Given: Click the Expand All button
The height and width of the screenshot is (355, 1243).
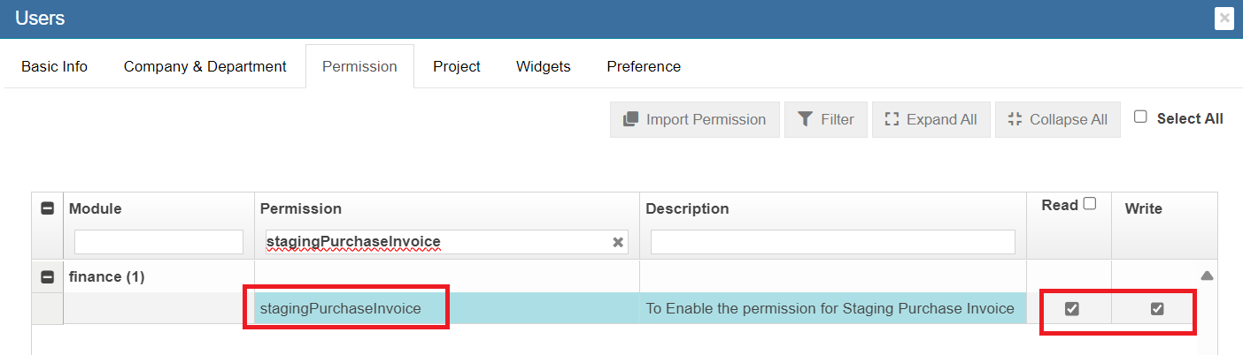Looking at the screenshot, I should point(930,119).
